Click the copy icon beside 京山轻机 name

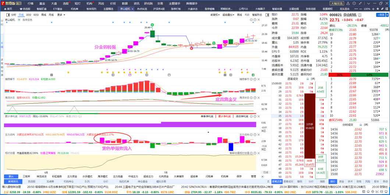click(360, 15)
